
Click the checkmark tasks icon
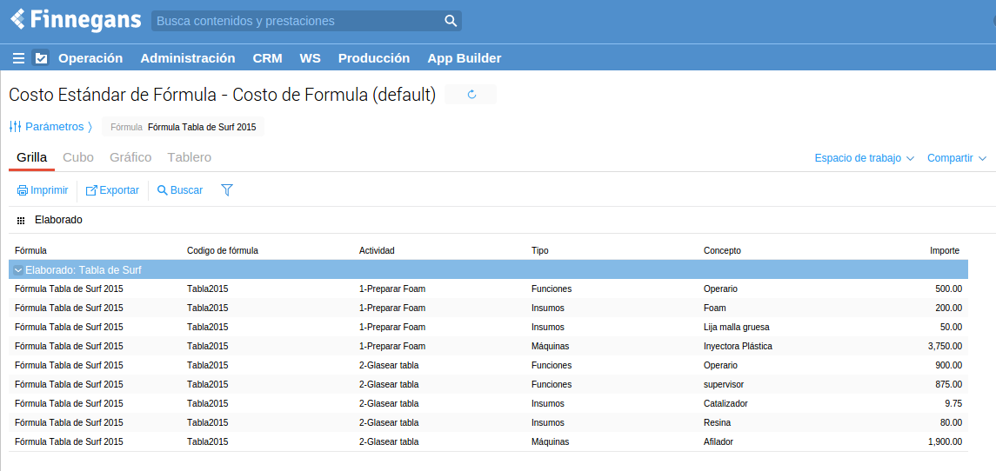click(41, 58)
